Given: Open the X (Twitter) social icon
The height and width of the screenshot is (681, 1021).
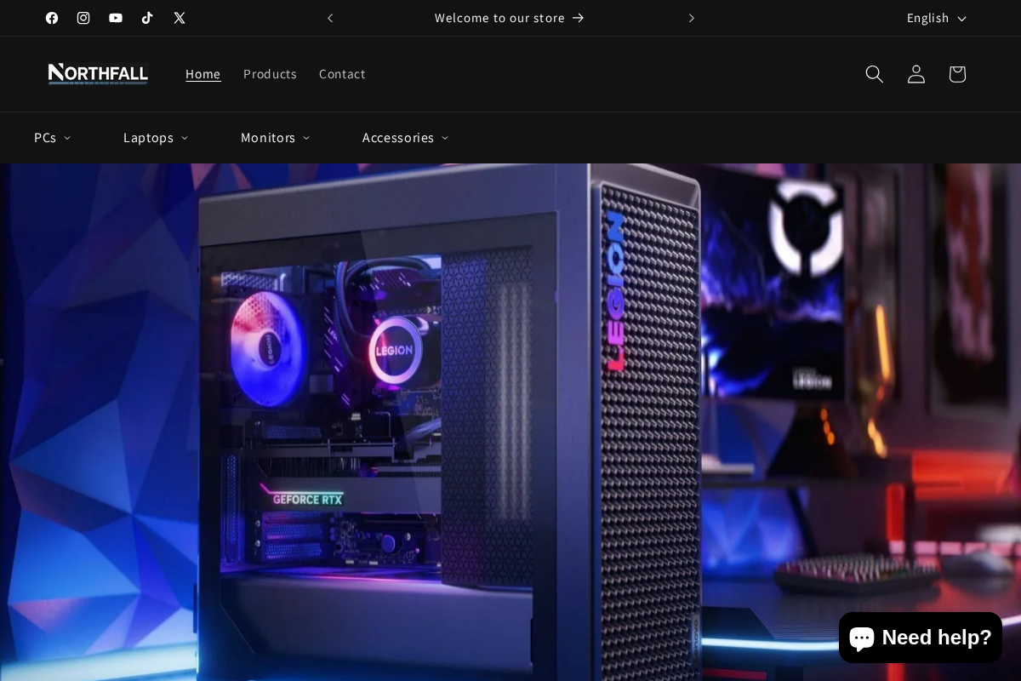Looking at the screenshot, I should 180,18.
